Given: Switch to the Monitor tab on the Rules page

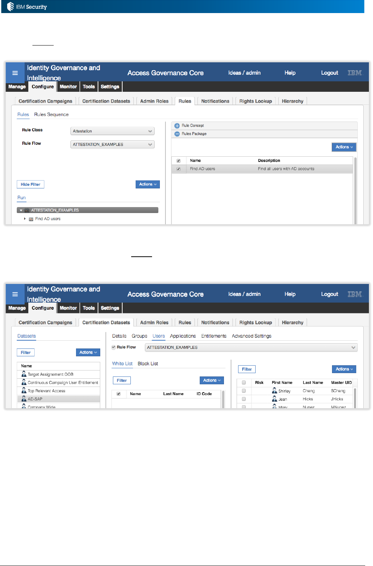Looking at the screenshot, I should coord(68,87).
